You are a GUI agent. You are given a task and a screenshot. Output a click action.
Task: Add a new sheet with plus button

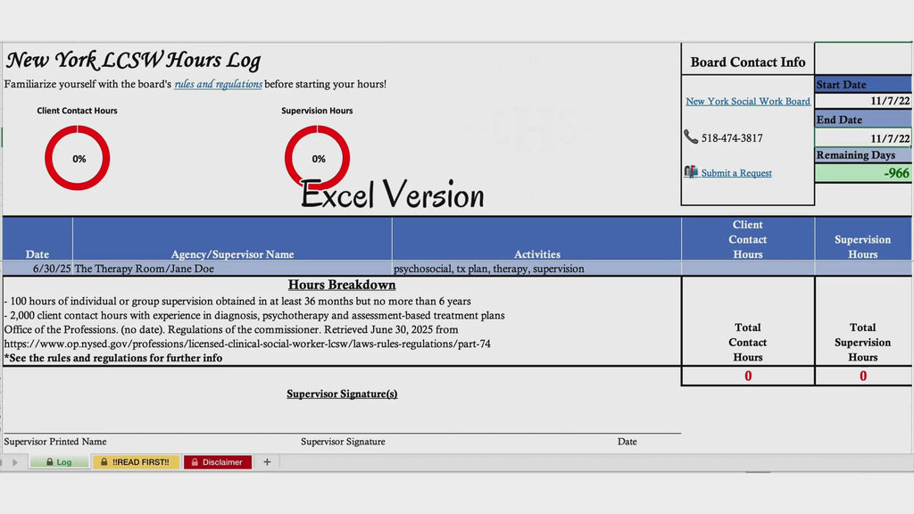[x=267, y=462]
